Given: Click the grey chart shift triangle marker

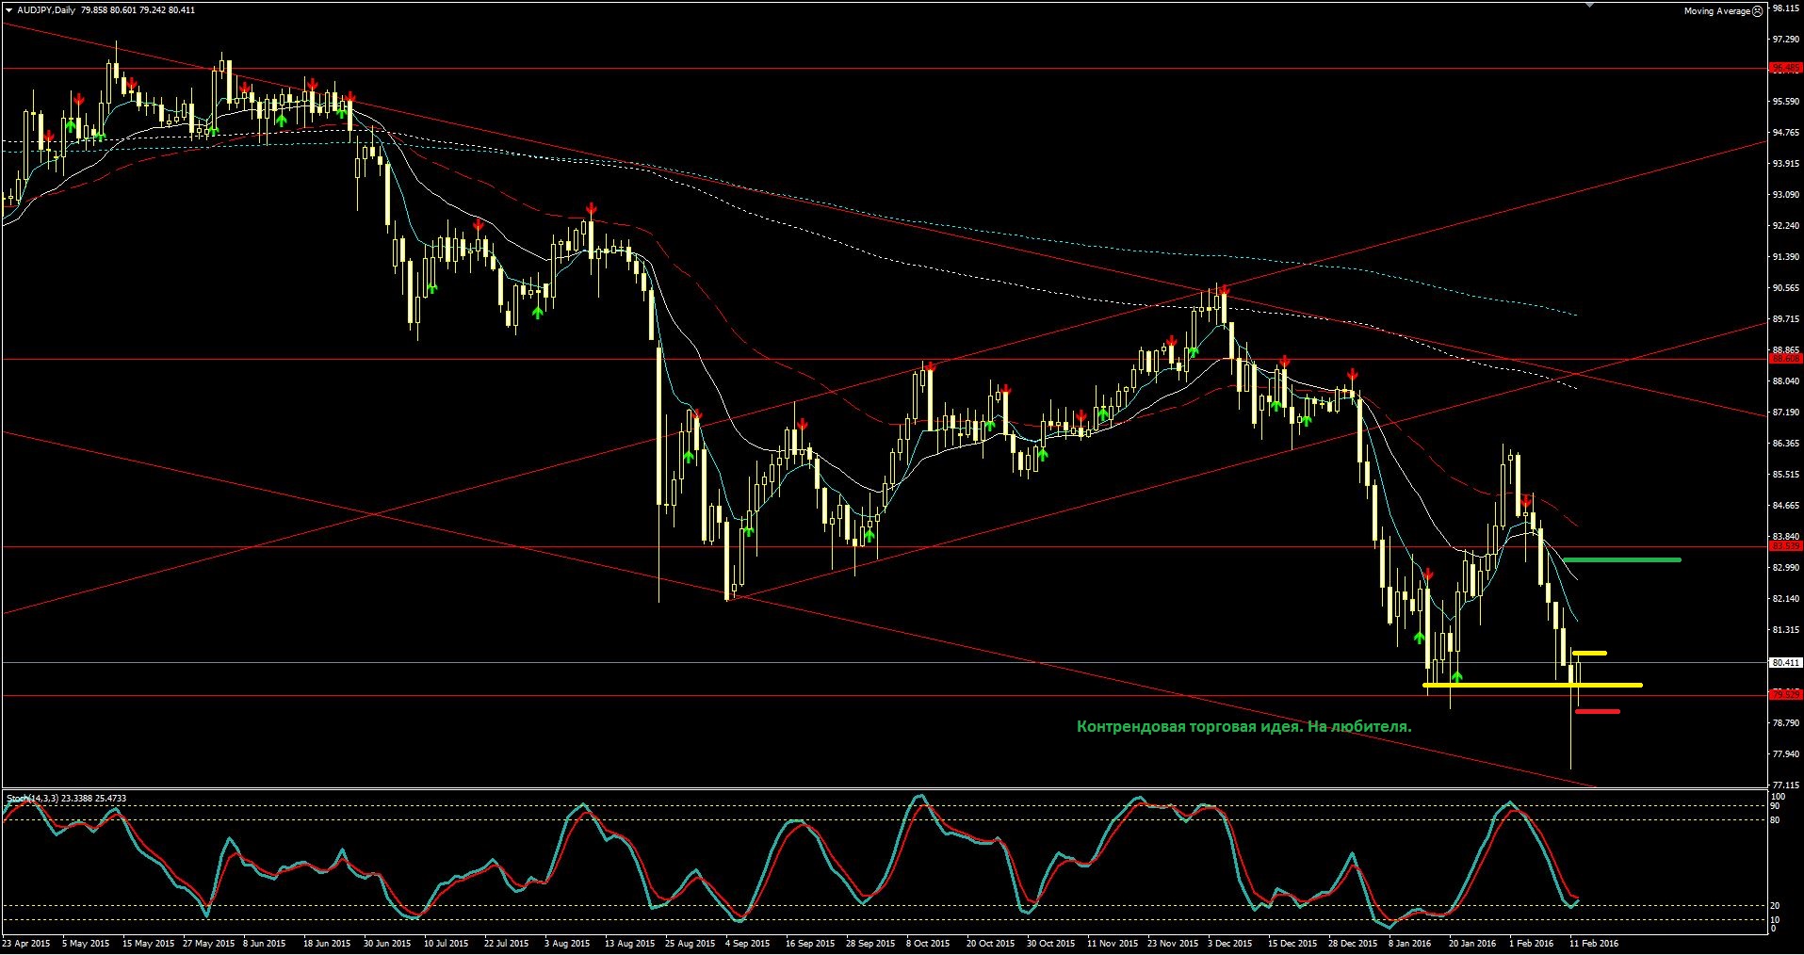Looking at the screenshot, I should point(1591,5).
